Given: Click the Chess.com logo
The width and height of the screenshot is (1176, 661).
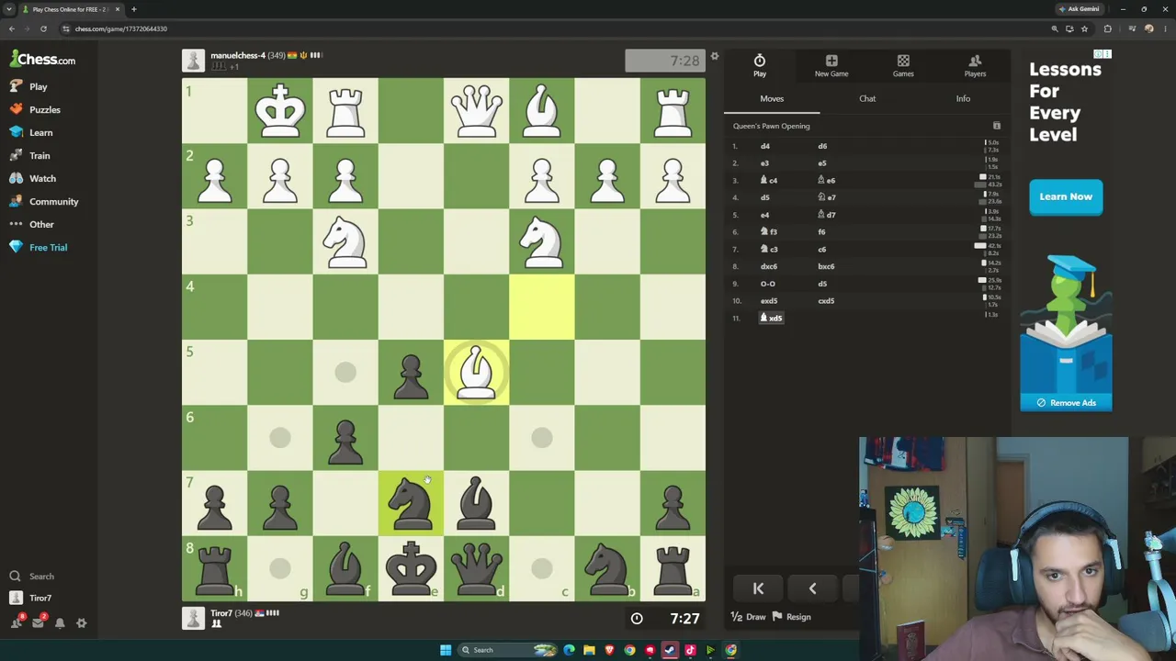Looking at the screenshot, I should (x=43, y=60).
